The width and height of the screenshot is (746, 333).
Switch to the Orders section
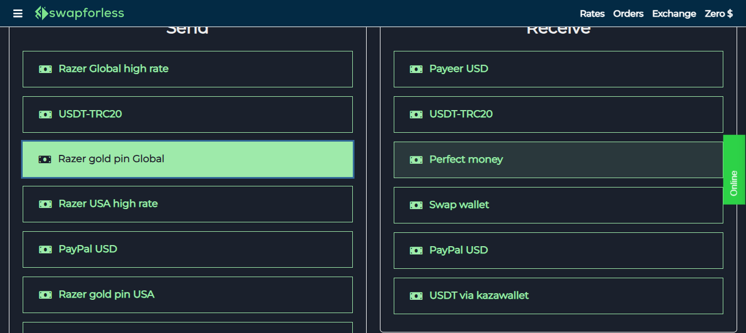tap(628, 13)
